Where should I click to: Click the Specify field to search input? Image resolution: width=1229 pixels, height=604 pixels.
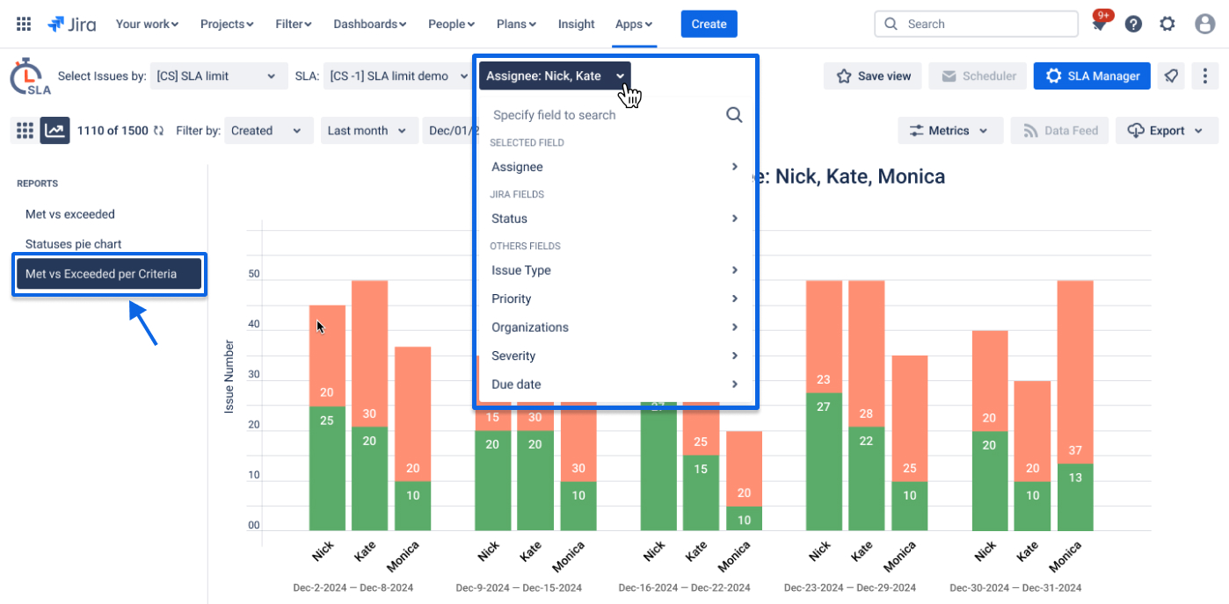pyautogui.click(x=580, y=114)
